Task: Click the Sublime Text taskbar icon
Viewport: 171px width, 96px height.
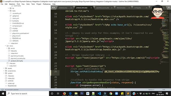Action: [x=128, y=94]
